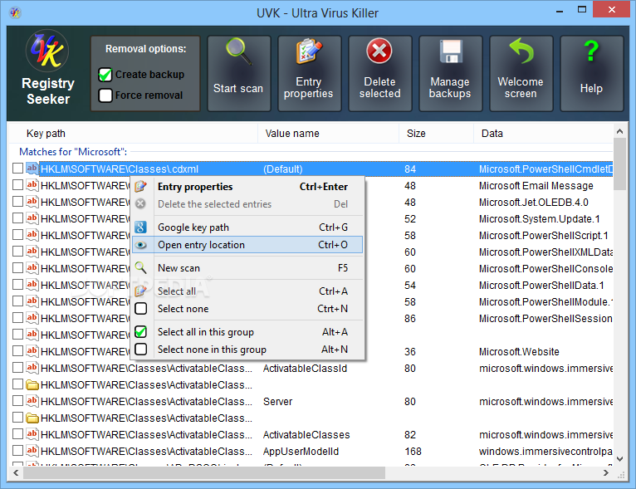
Task: Click the string icon of the Server value row
Action: click(x=32, y=401)
